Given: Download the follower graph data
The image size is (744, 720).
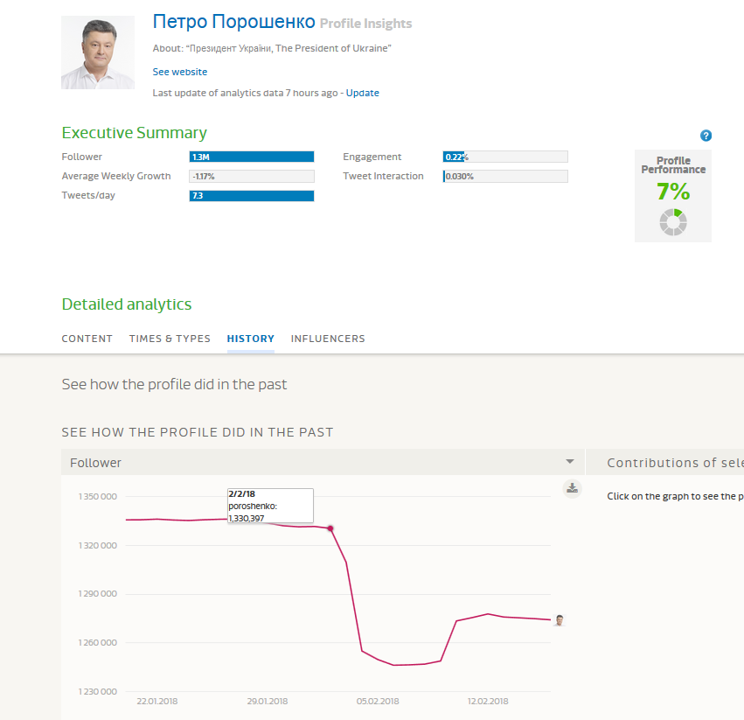Looking at the screenshot, I should (x=572, y=489).
